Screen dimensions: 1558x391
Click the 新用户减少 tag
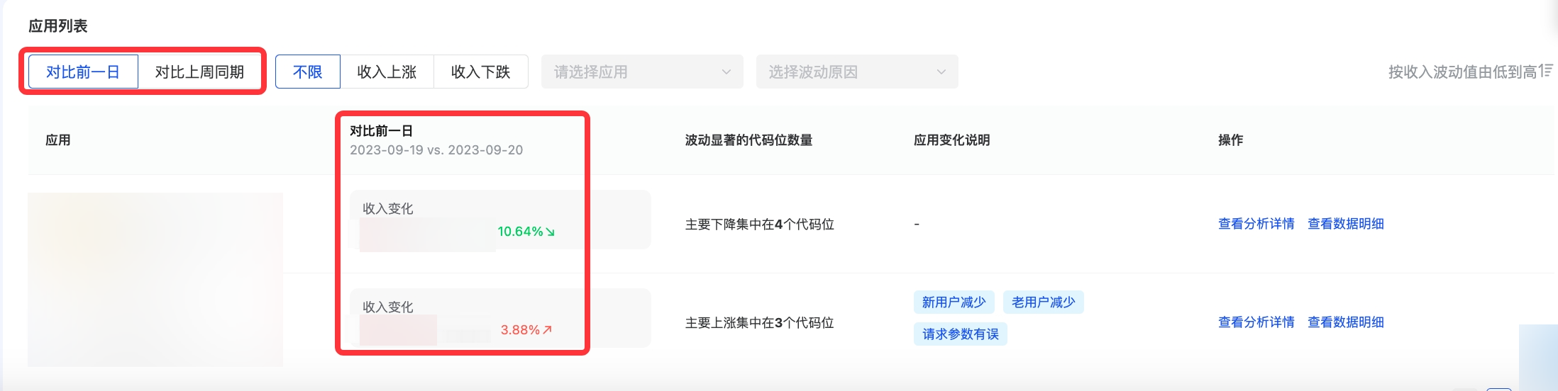[954, 302]
